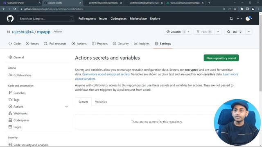Open the user avatar menu
The height and width of the screenshot is (147, 262).
click(248, 19)
